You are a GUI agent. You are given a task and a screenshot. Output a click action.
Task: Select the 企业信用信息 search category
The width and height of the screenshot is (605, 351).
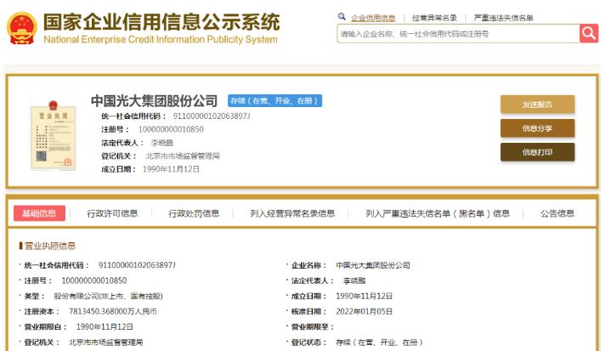tap(373, 18)
